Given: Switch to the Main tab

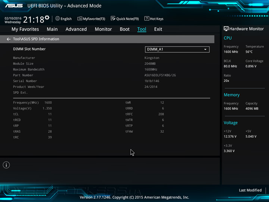Looking at the screenshot, I should 52,29.
